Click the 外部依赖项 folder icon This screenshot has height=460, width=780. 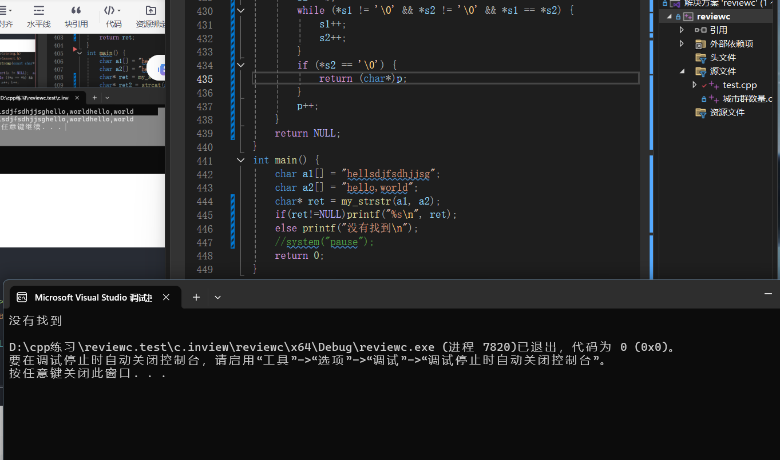pos(700,44)
